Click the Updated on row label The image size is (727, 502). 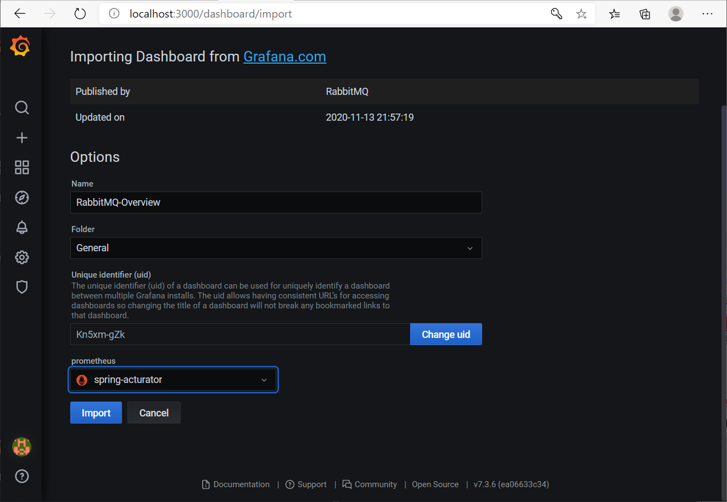point(100,117)
